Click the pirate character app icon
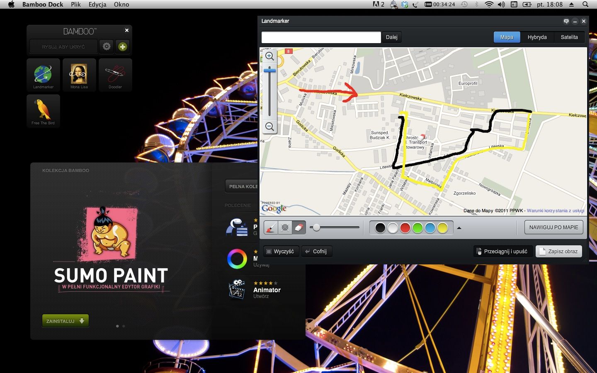The height and width of the screenshot is (373, 597). (237, 227)
